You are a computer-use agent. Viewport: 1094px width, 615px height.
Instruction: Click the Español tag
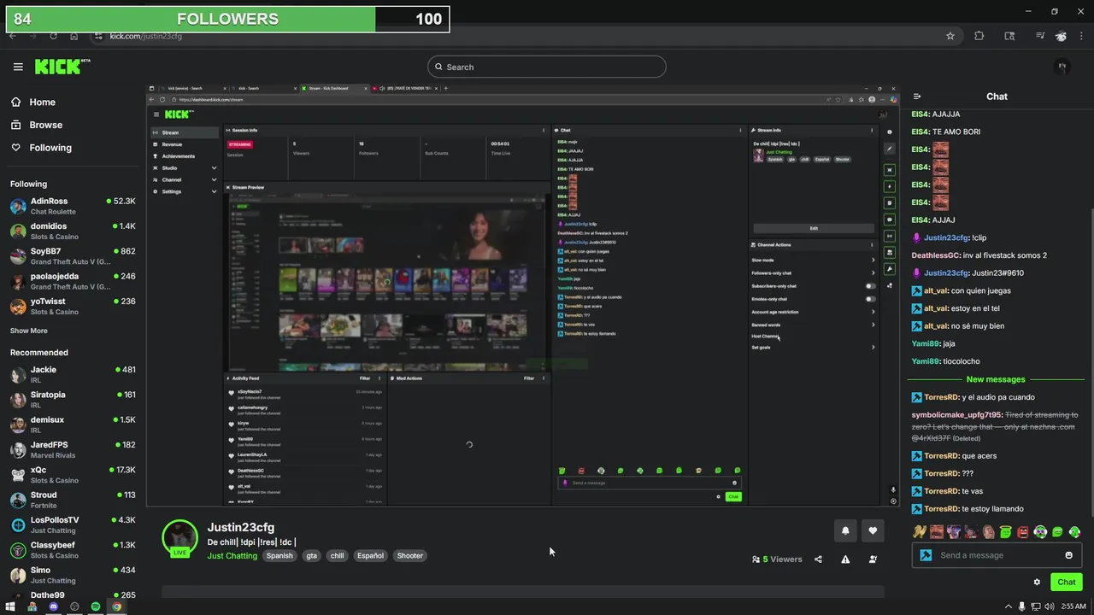(x=370, y=555)
